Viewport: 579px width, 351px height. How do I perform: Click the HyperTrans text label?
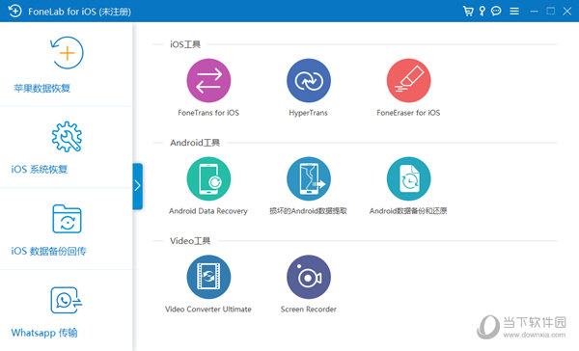tap(309, 113)
